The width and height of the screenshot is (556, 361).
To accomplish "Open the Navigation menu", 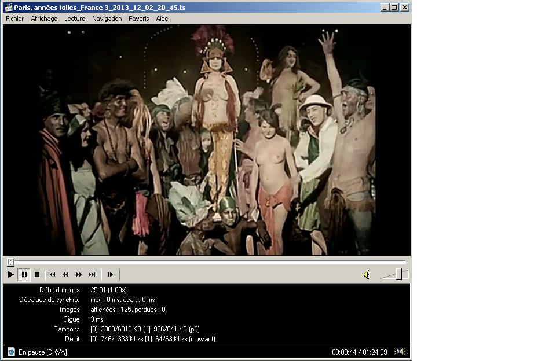I will 107,19.
